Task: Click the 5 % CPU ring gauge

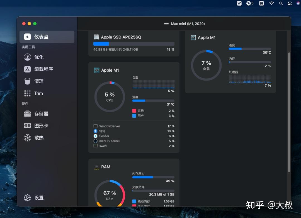Action: (x=110, y=97)
